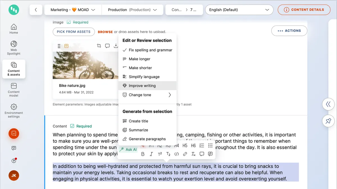337x189 pixels.
Task: Open the Marketing - MOAD project dropdown
Action: pyautogui.click(x=73, y=10)
